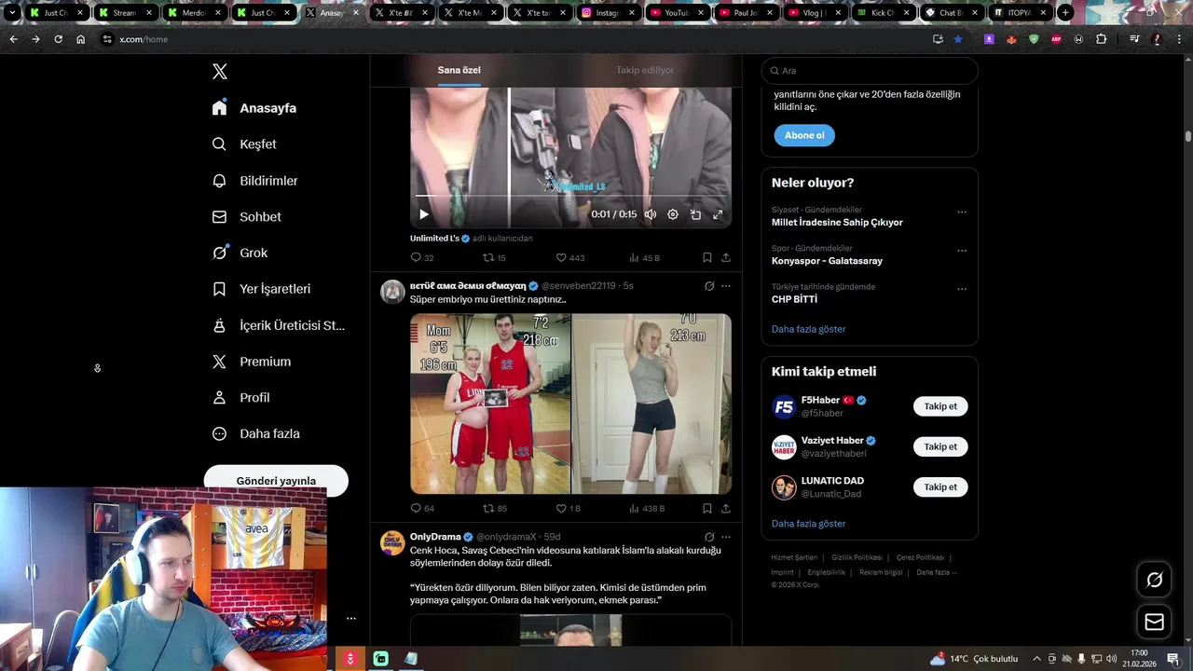The height and width of the screenshot is (671, 1193).
Task: Follow LUNATIC DAD account
Action: click(940, 487)
